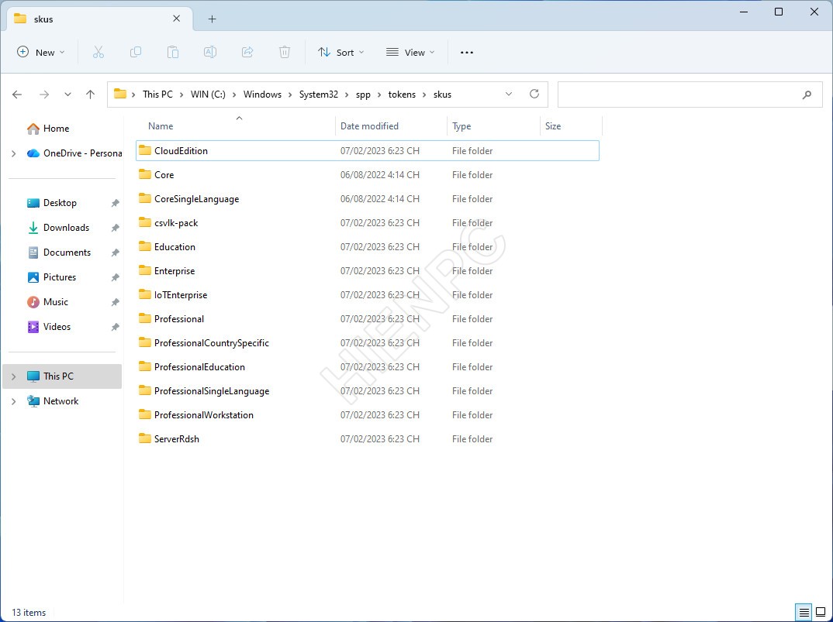Click This PC in the address path
Viewport: 833px width, 622px height.
(157, 95)
